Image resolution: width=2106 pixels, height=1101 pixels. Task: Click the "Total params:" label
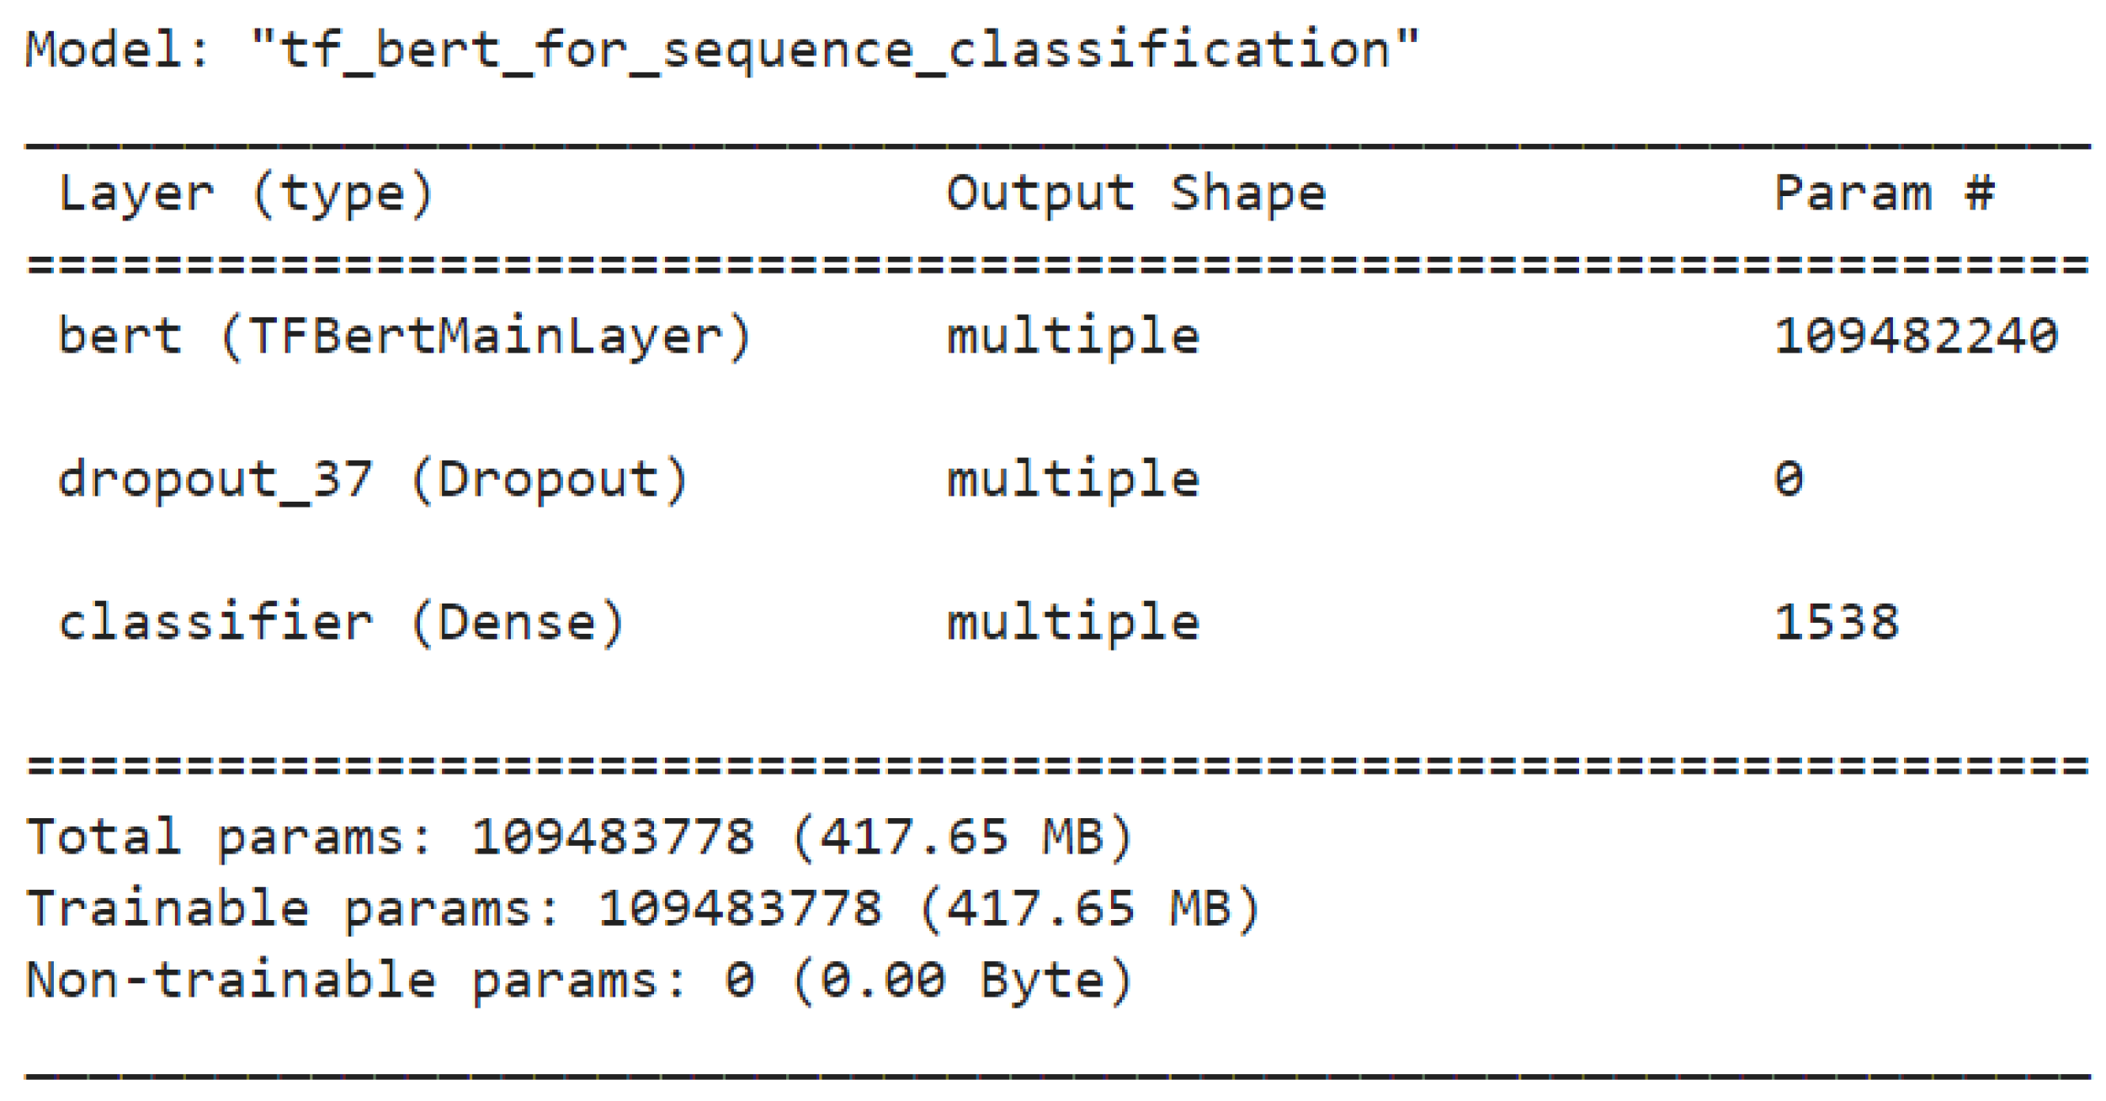pos(229,838)
